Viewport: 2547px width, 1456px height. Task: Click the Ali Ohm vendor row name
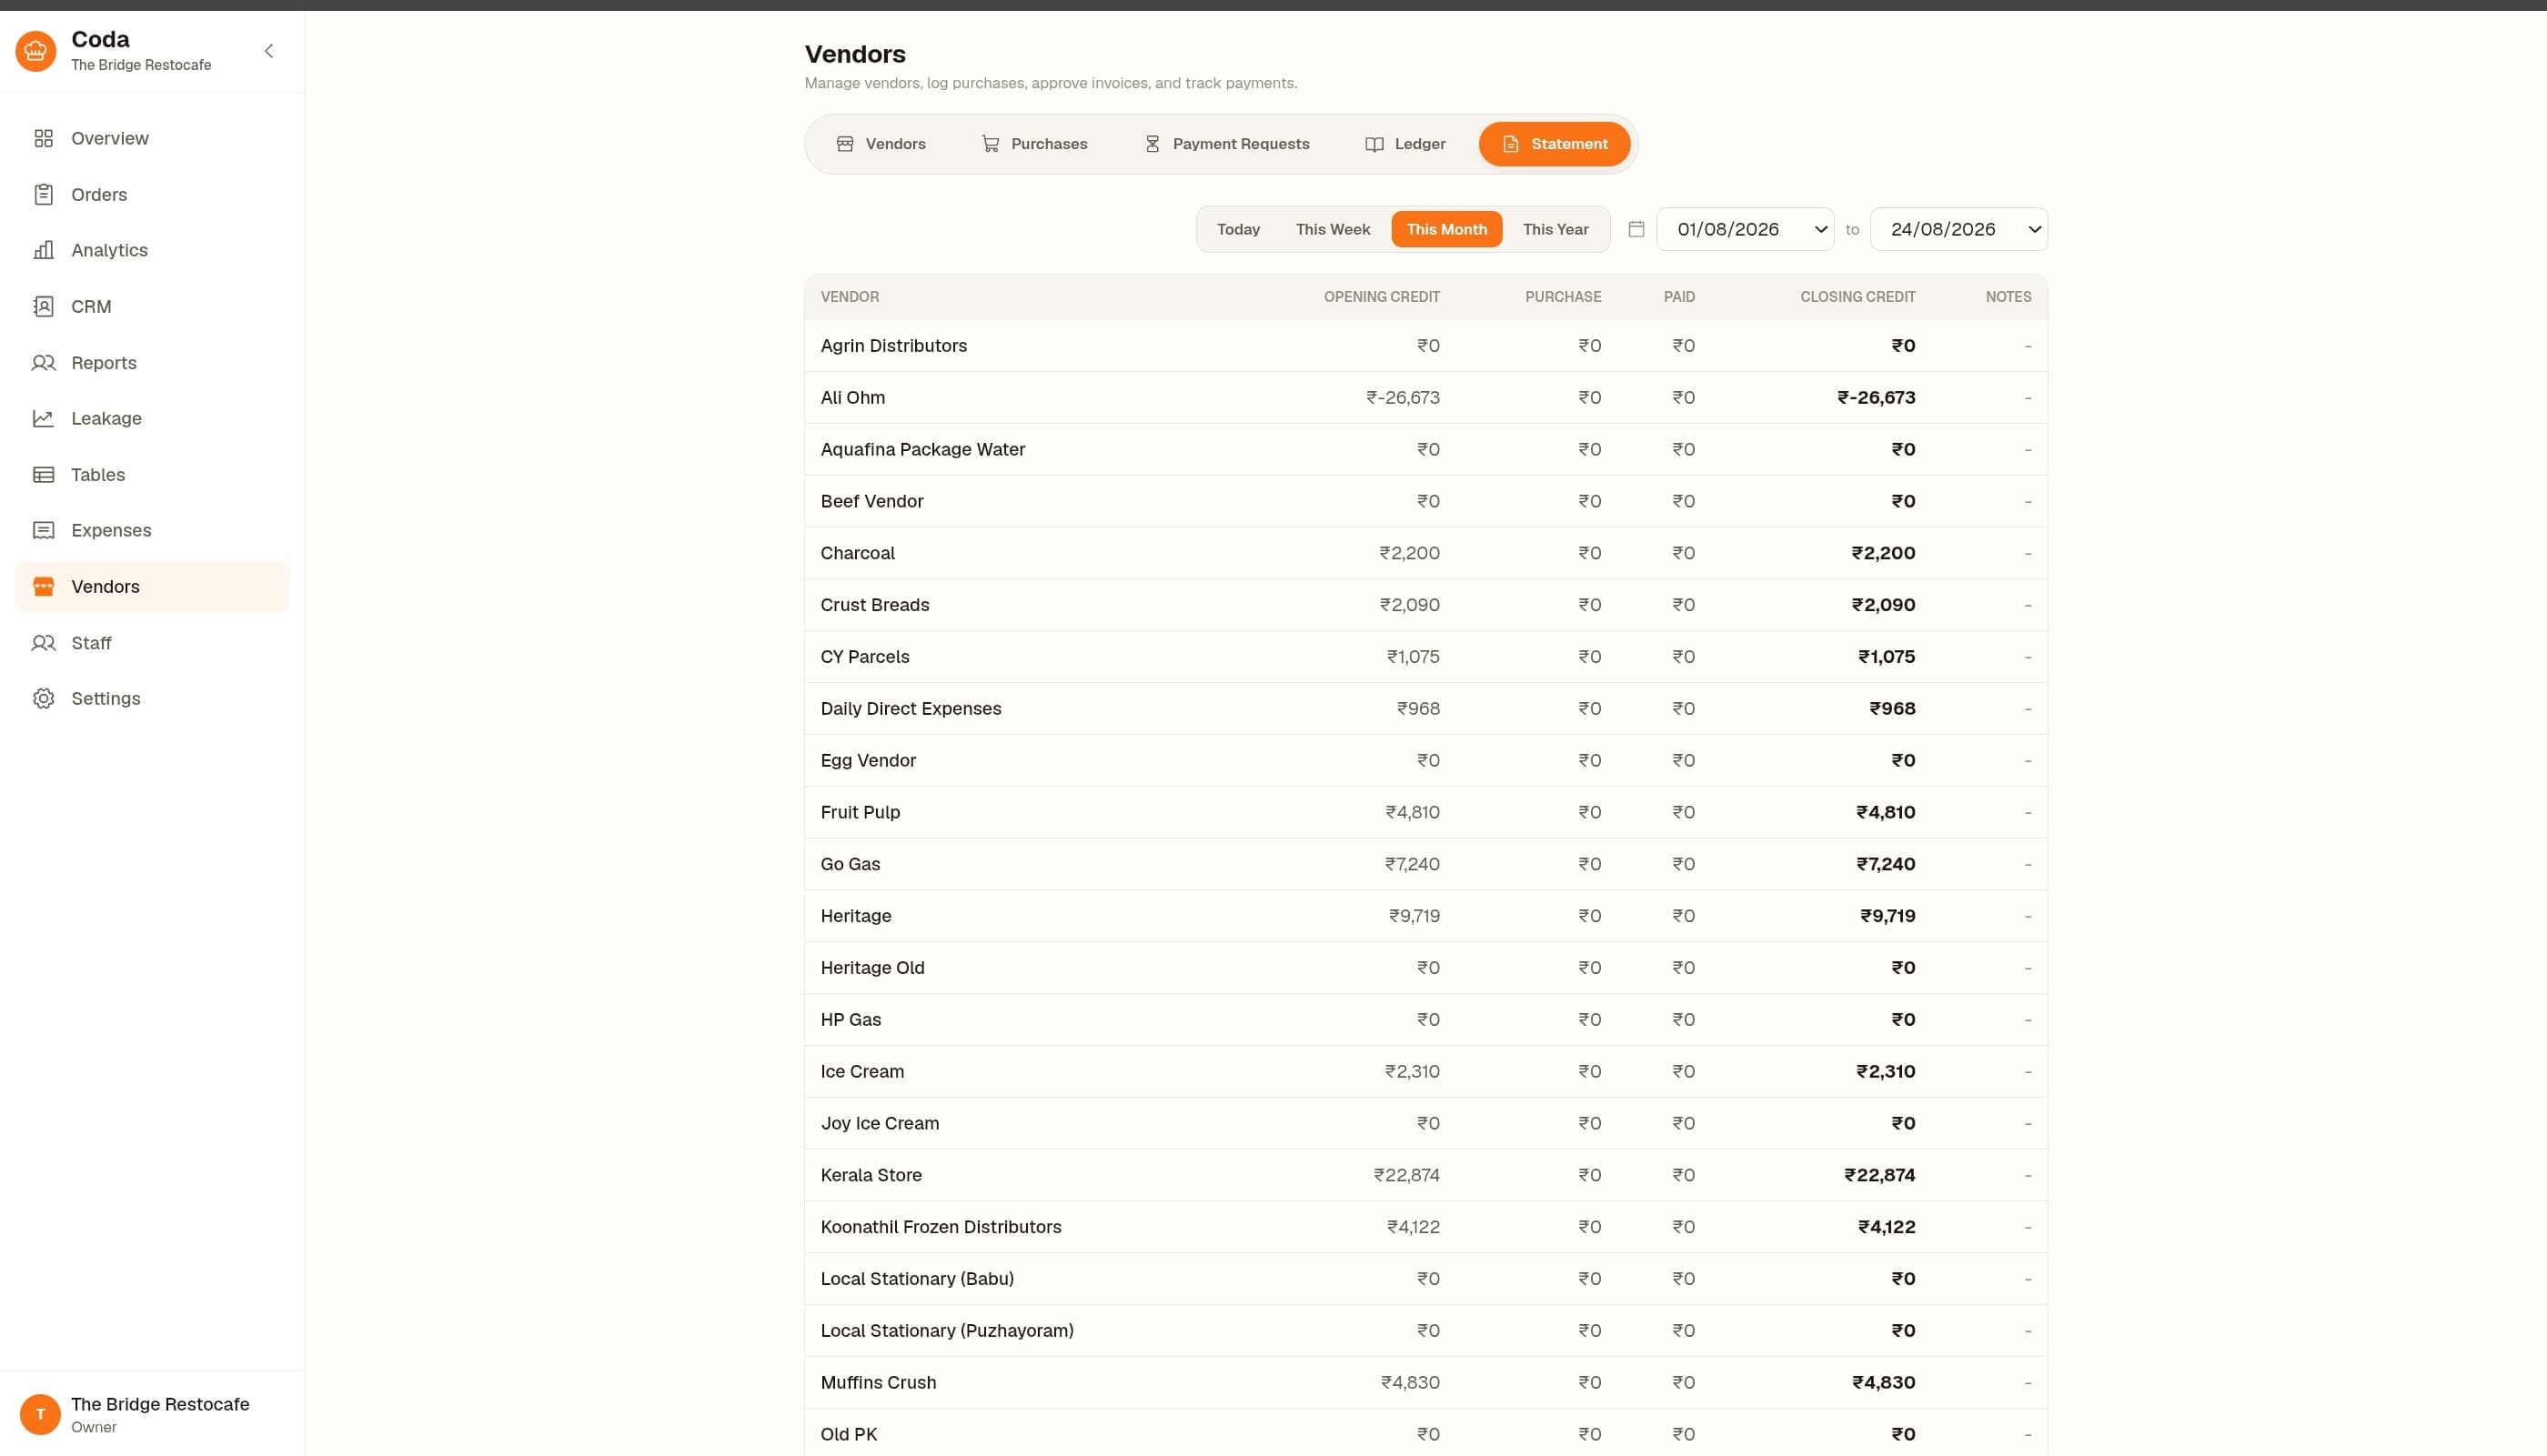click(x=852, y=397)
